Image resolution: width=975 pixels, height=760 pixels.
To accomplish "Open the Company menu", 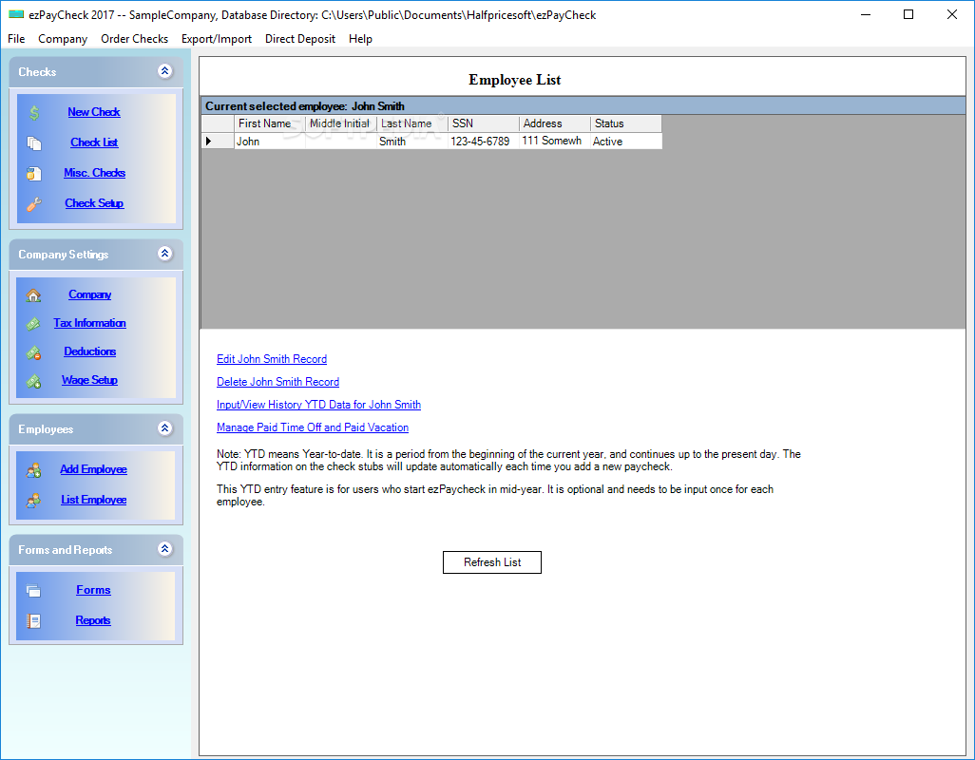I will click(x=63, y=39).
